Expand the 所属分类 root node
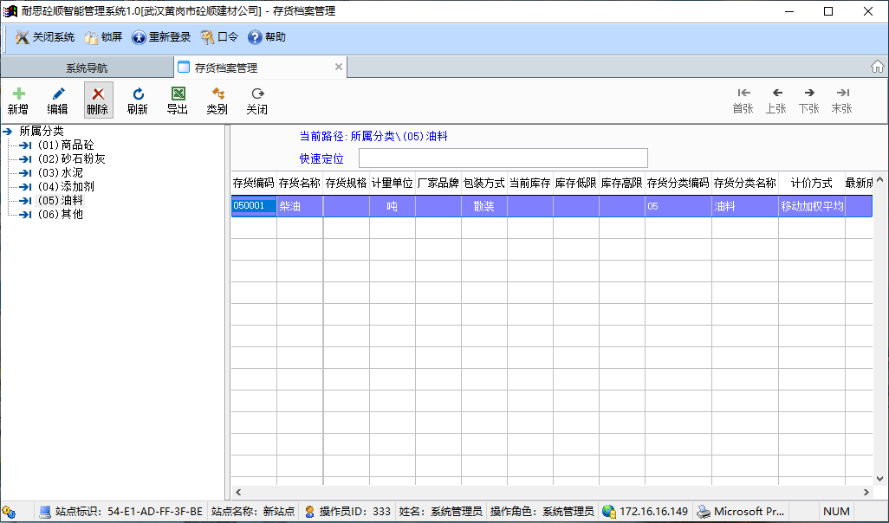Image resolution: width=889 pixels, height=523 pixels. 8,132
